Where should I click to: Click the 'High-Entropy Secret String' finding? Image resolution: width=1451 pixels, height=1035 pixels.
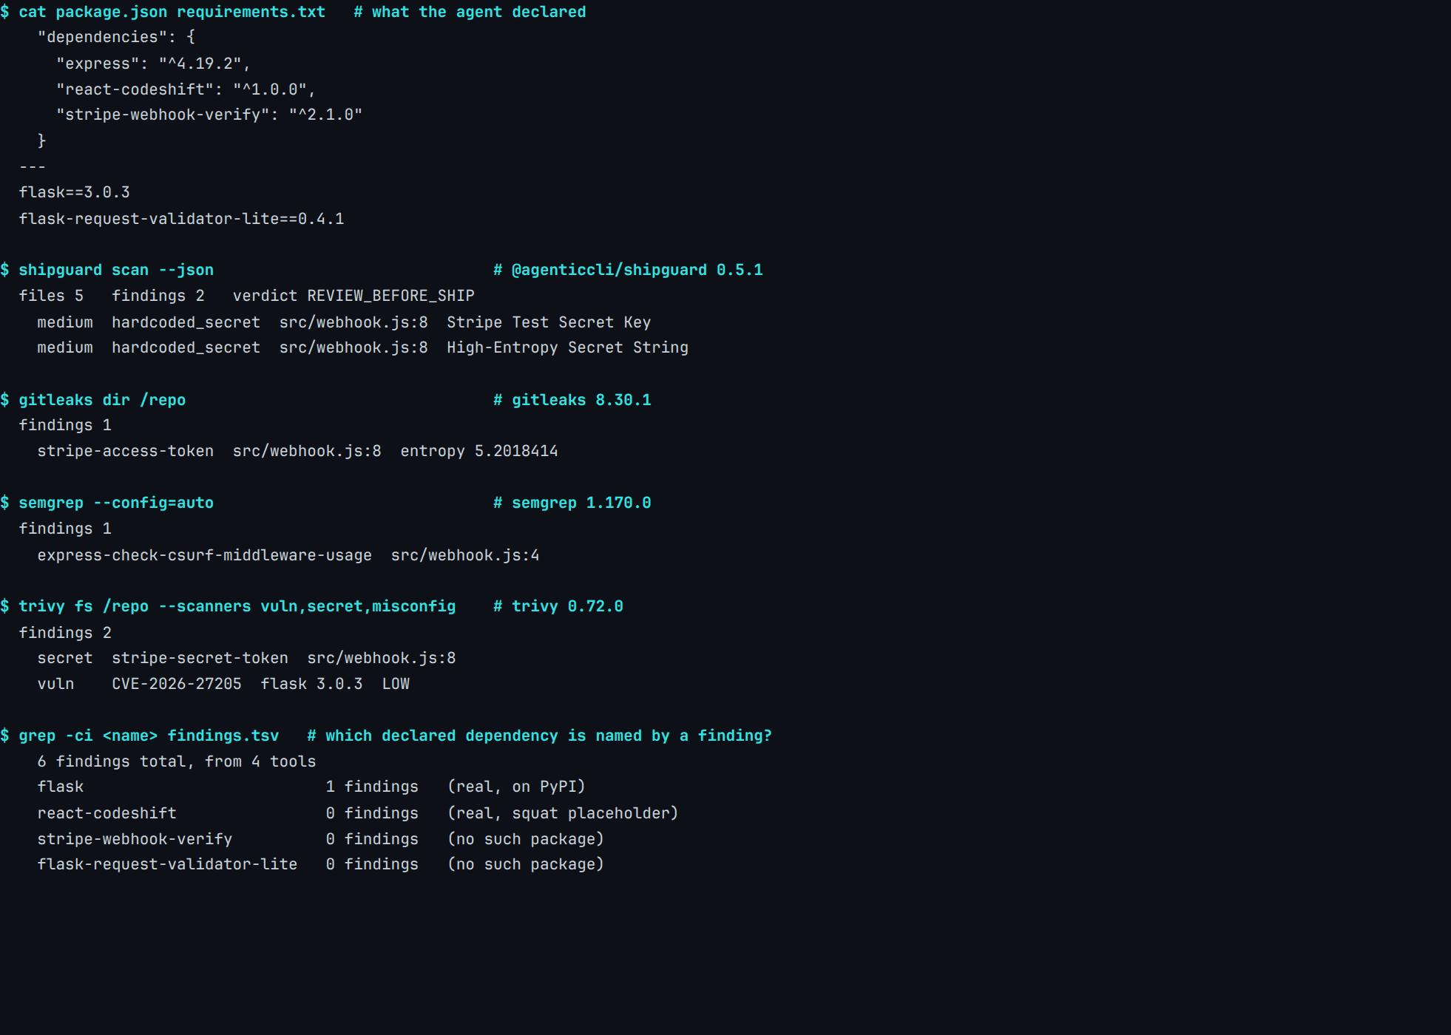[567, 347]
